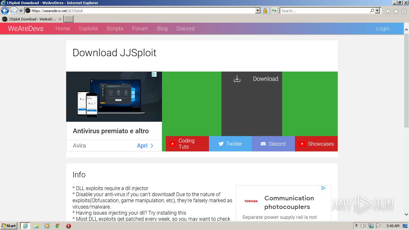409x230 pixels.
Task: Click the security lock icon
Action: pyautogui.click(x=265, y=11)
